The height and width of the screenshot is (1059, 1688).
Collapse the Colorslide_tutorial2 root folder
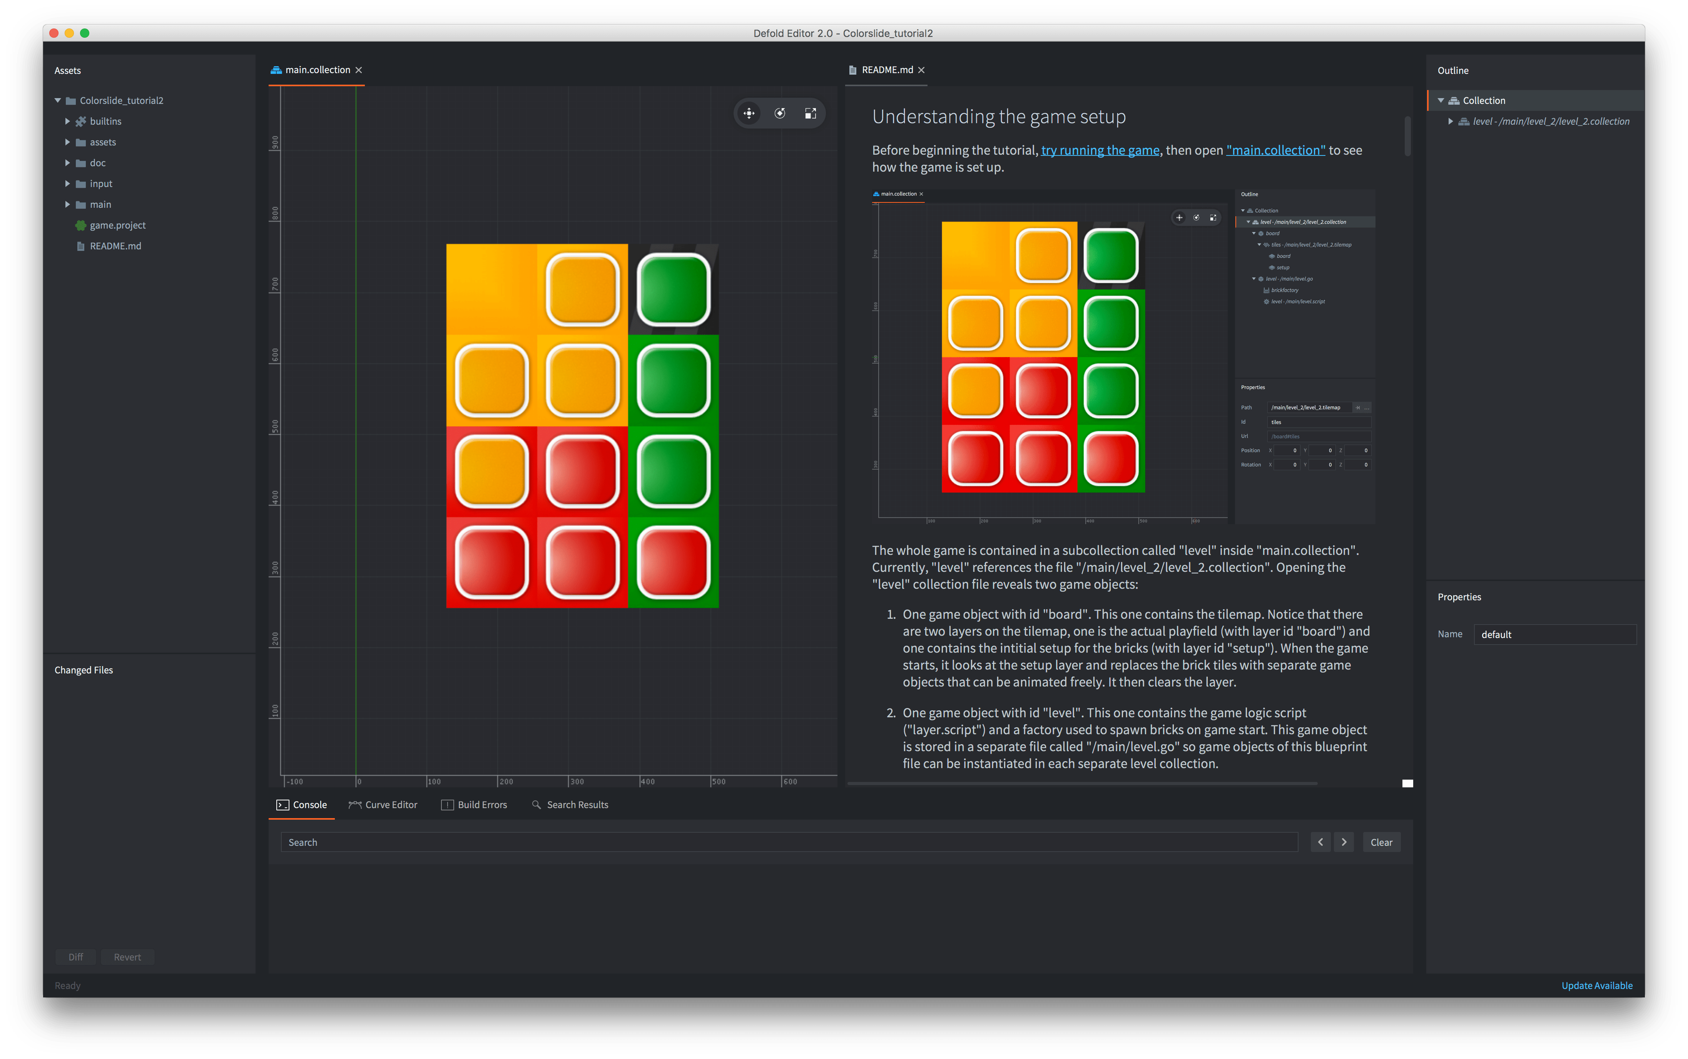[58, 101]
